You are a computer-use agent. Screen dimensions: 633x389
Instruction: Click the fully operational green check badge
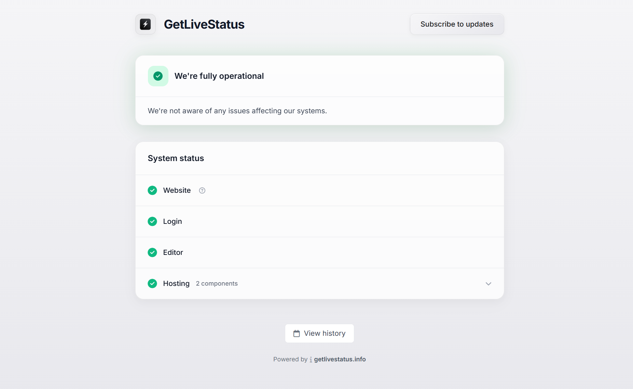(158, 76)
